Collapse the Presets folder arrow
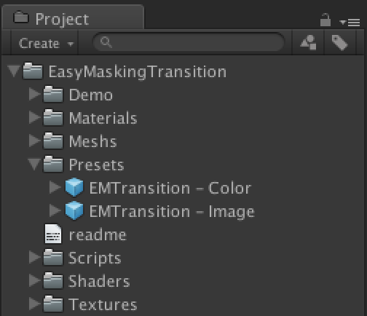 tap(34, 165)
